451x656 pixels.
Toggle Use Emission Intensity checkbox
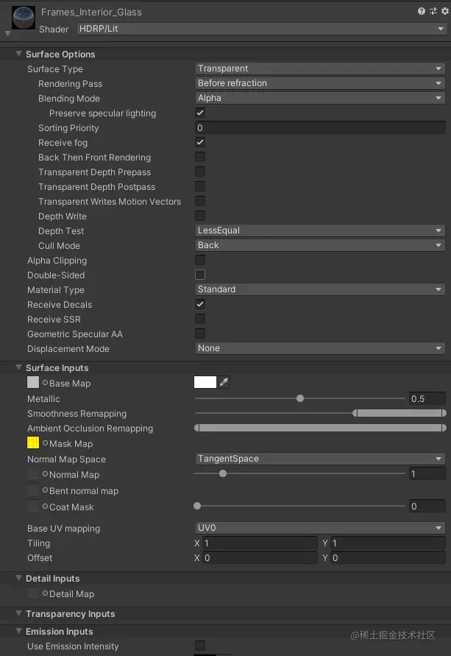[200, 646]
